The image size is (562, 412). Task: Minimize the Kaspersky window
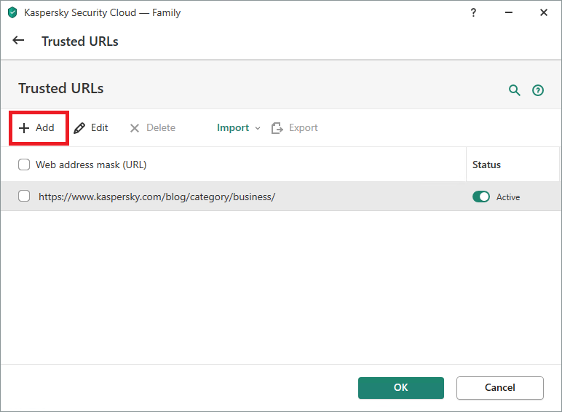pyautogui.click(x=509, y=12)
